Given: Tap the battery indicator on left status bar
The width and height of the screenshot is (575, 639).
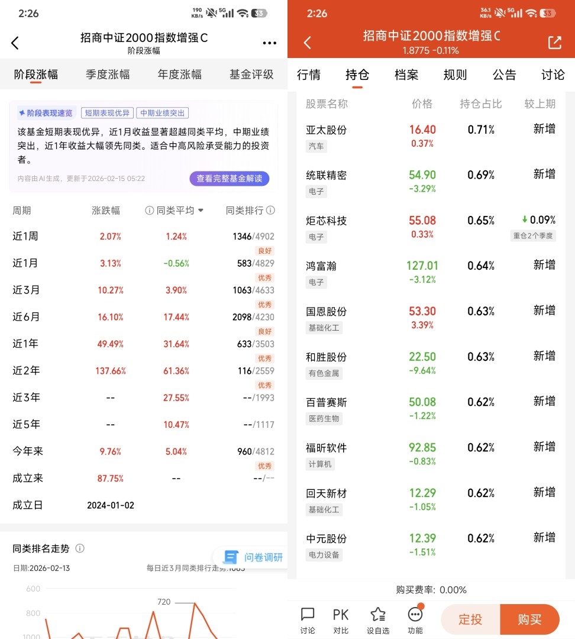Looking at the screenshot, I should click(259, 13).
